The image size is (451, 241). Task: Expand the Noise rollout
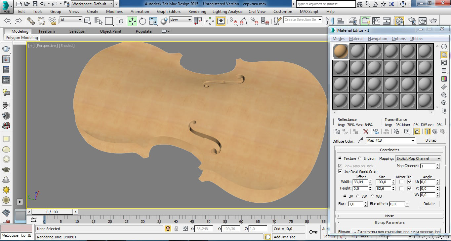[x=389, y=216]
